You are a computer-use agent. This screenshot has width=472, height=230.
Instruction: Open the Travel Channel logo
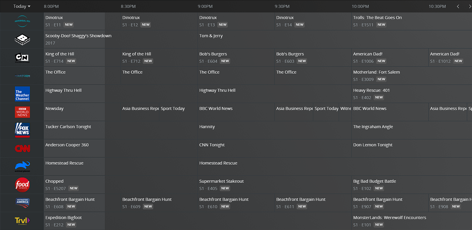22,221
